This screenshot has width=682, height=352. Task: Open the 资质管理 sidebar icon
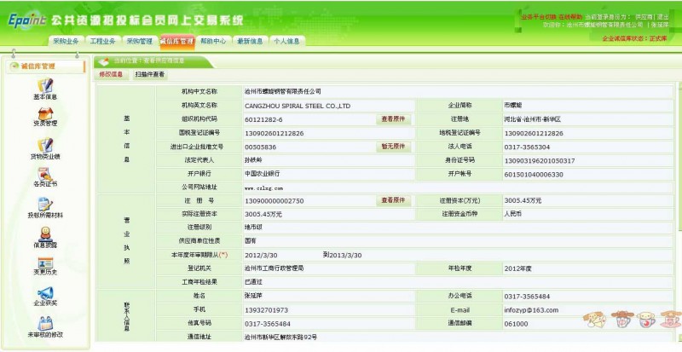click(45, 114)
